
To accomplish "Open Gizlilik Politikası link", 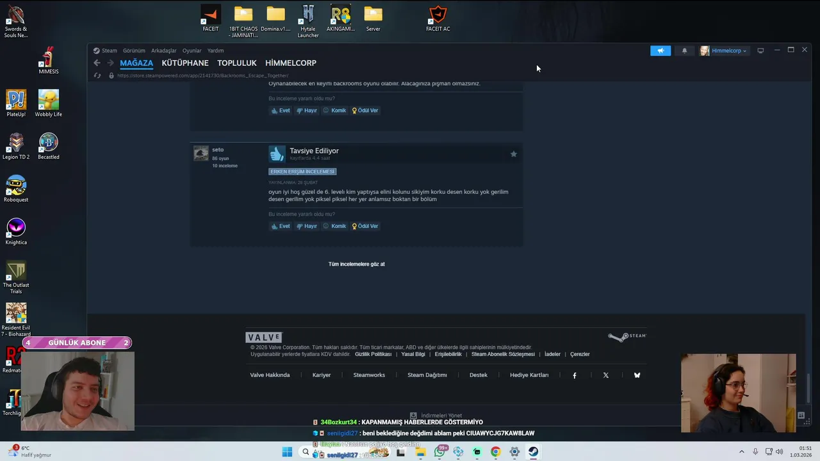I will coord(373,354).
